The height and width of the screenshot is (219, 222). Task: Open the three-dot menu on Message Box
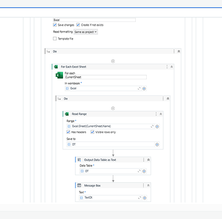coord(143,185)
